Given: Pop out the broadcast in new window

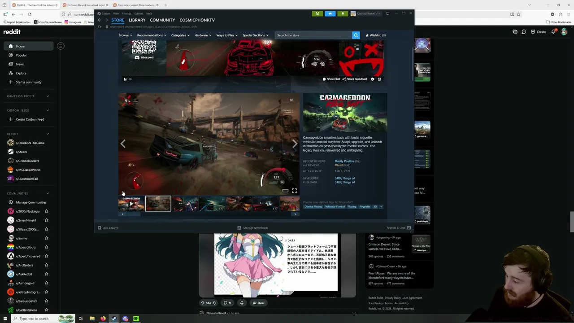Looking at the screenshot, I should tap(379, 79).
